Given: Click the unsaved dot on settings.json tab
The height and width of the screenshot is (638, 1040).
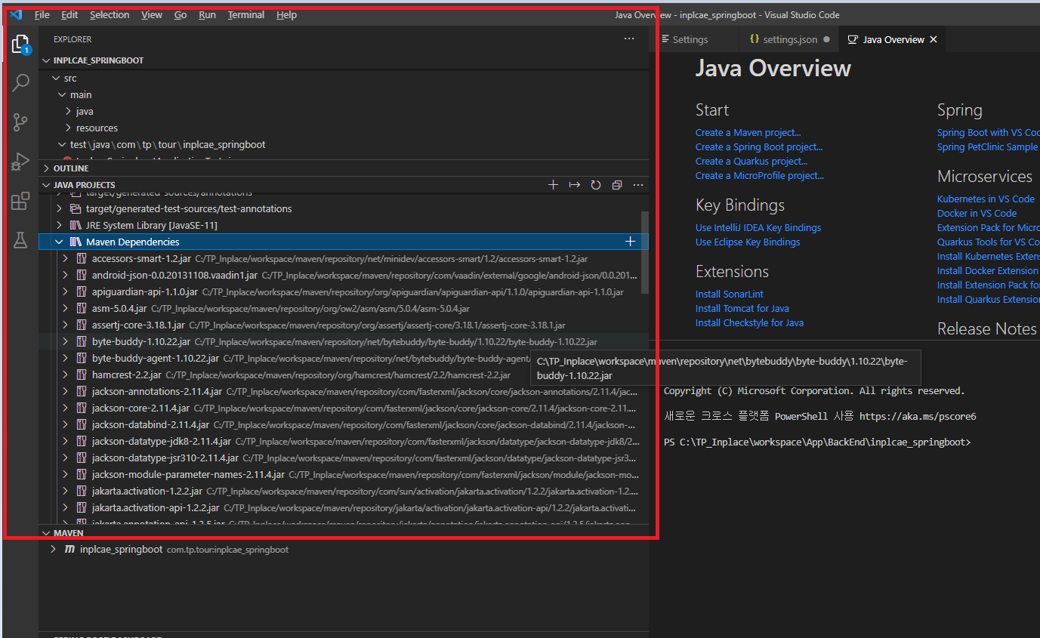Looking at the screenshot, I should coord(826,39).
